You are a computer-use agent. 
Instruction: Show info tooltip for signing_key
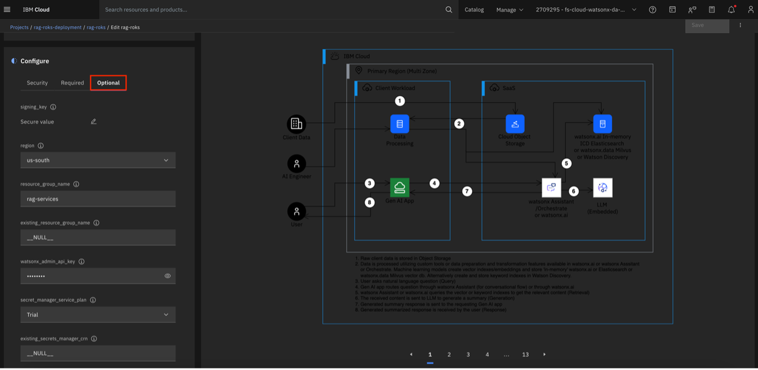click(x=53, y=107)
